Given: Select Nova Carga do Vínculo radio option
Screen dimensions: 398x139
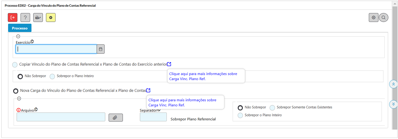Looking at the screenshot, I should [16, 91].
